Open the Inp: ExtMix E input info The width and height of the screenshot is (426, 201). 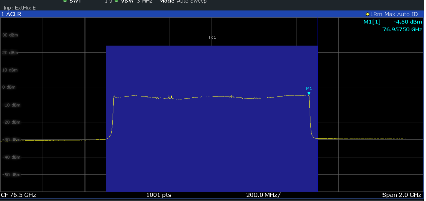(19, 8)
